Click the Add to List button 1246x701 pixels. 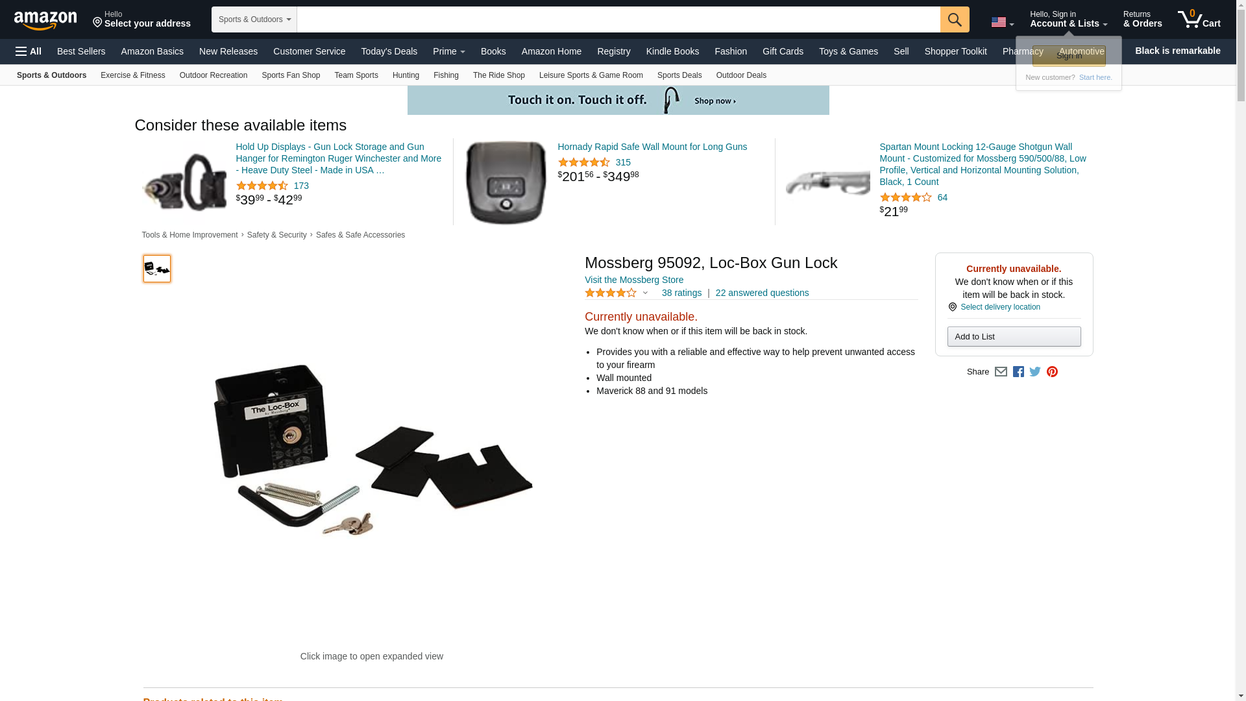1014,336
